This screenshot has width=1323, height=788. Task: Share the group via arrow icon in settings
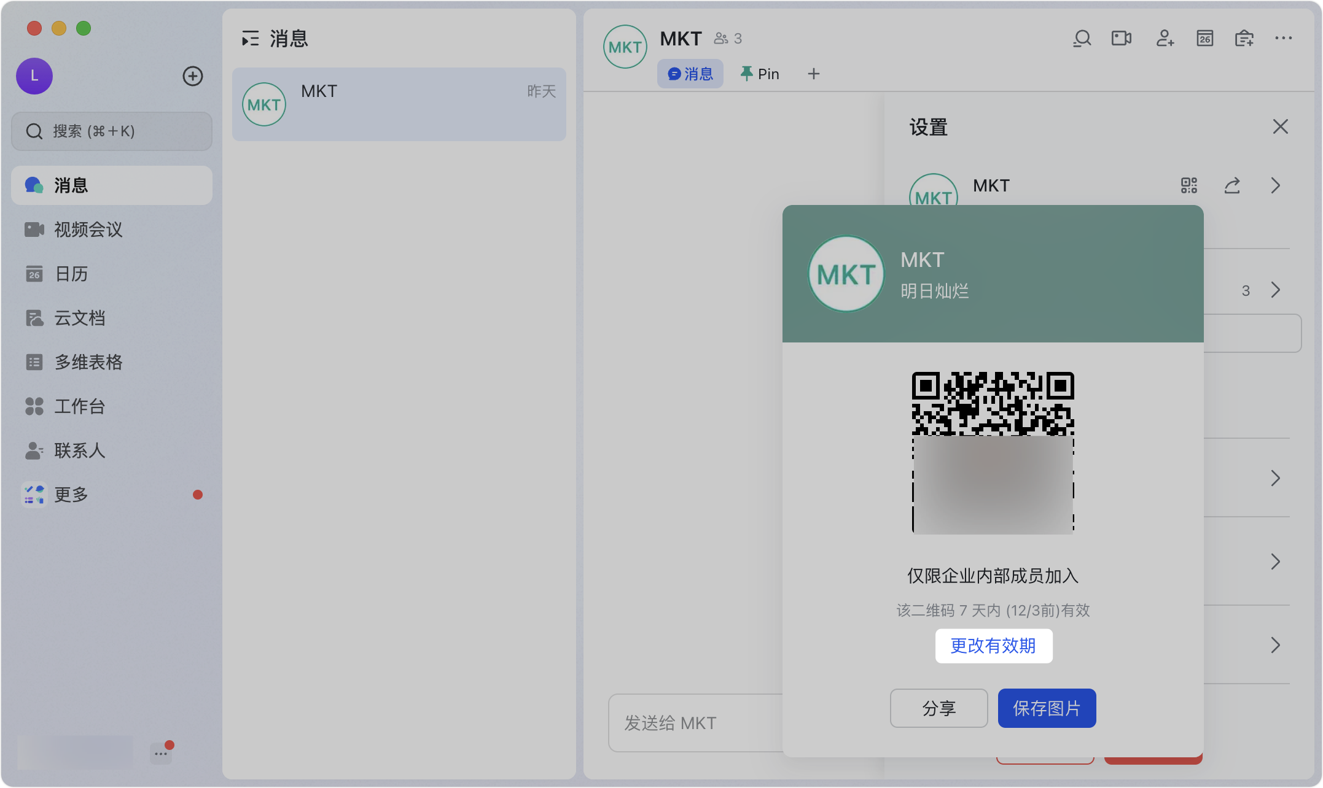(x=1232, y=185)
